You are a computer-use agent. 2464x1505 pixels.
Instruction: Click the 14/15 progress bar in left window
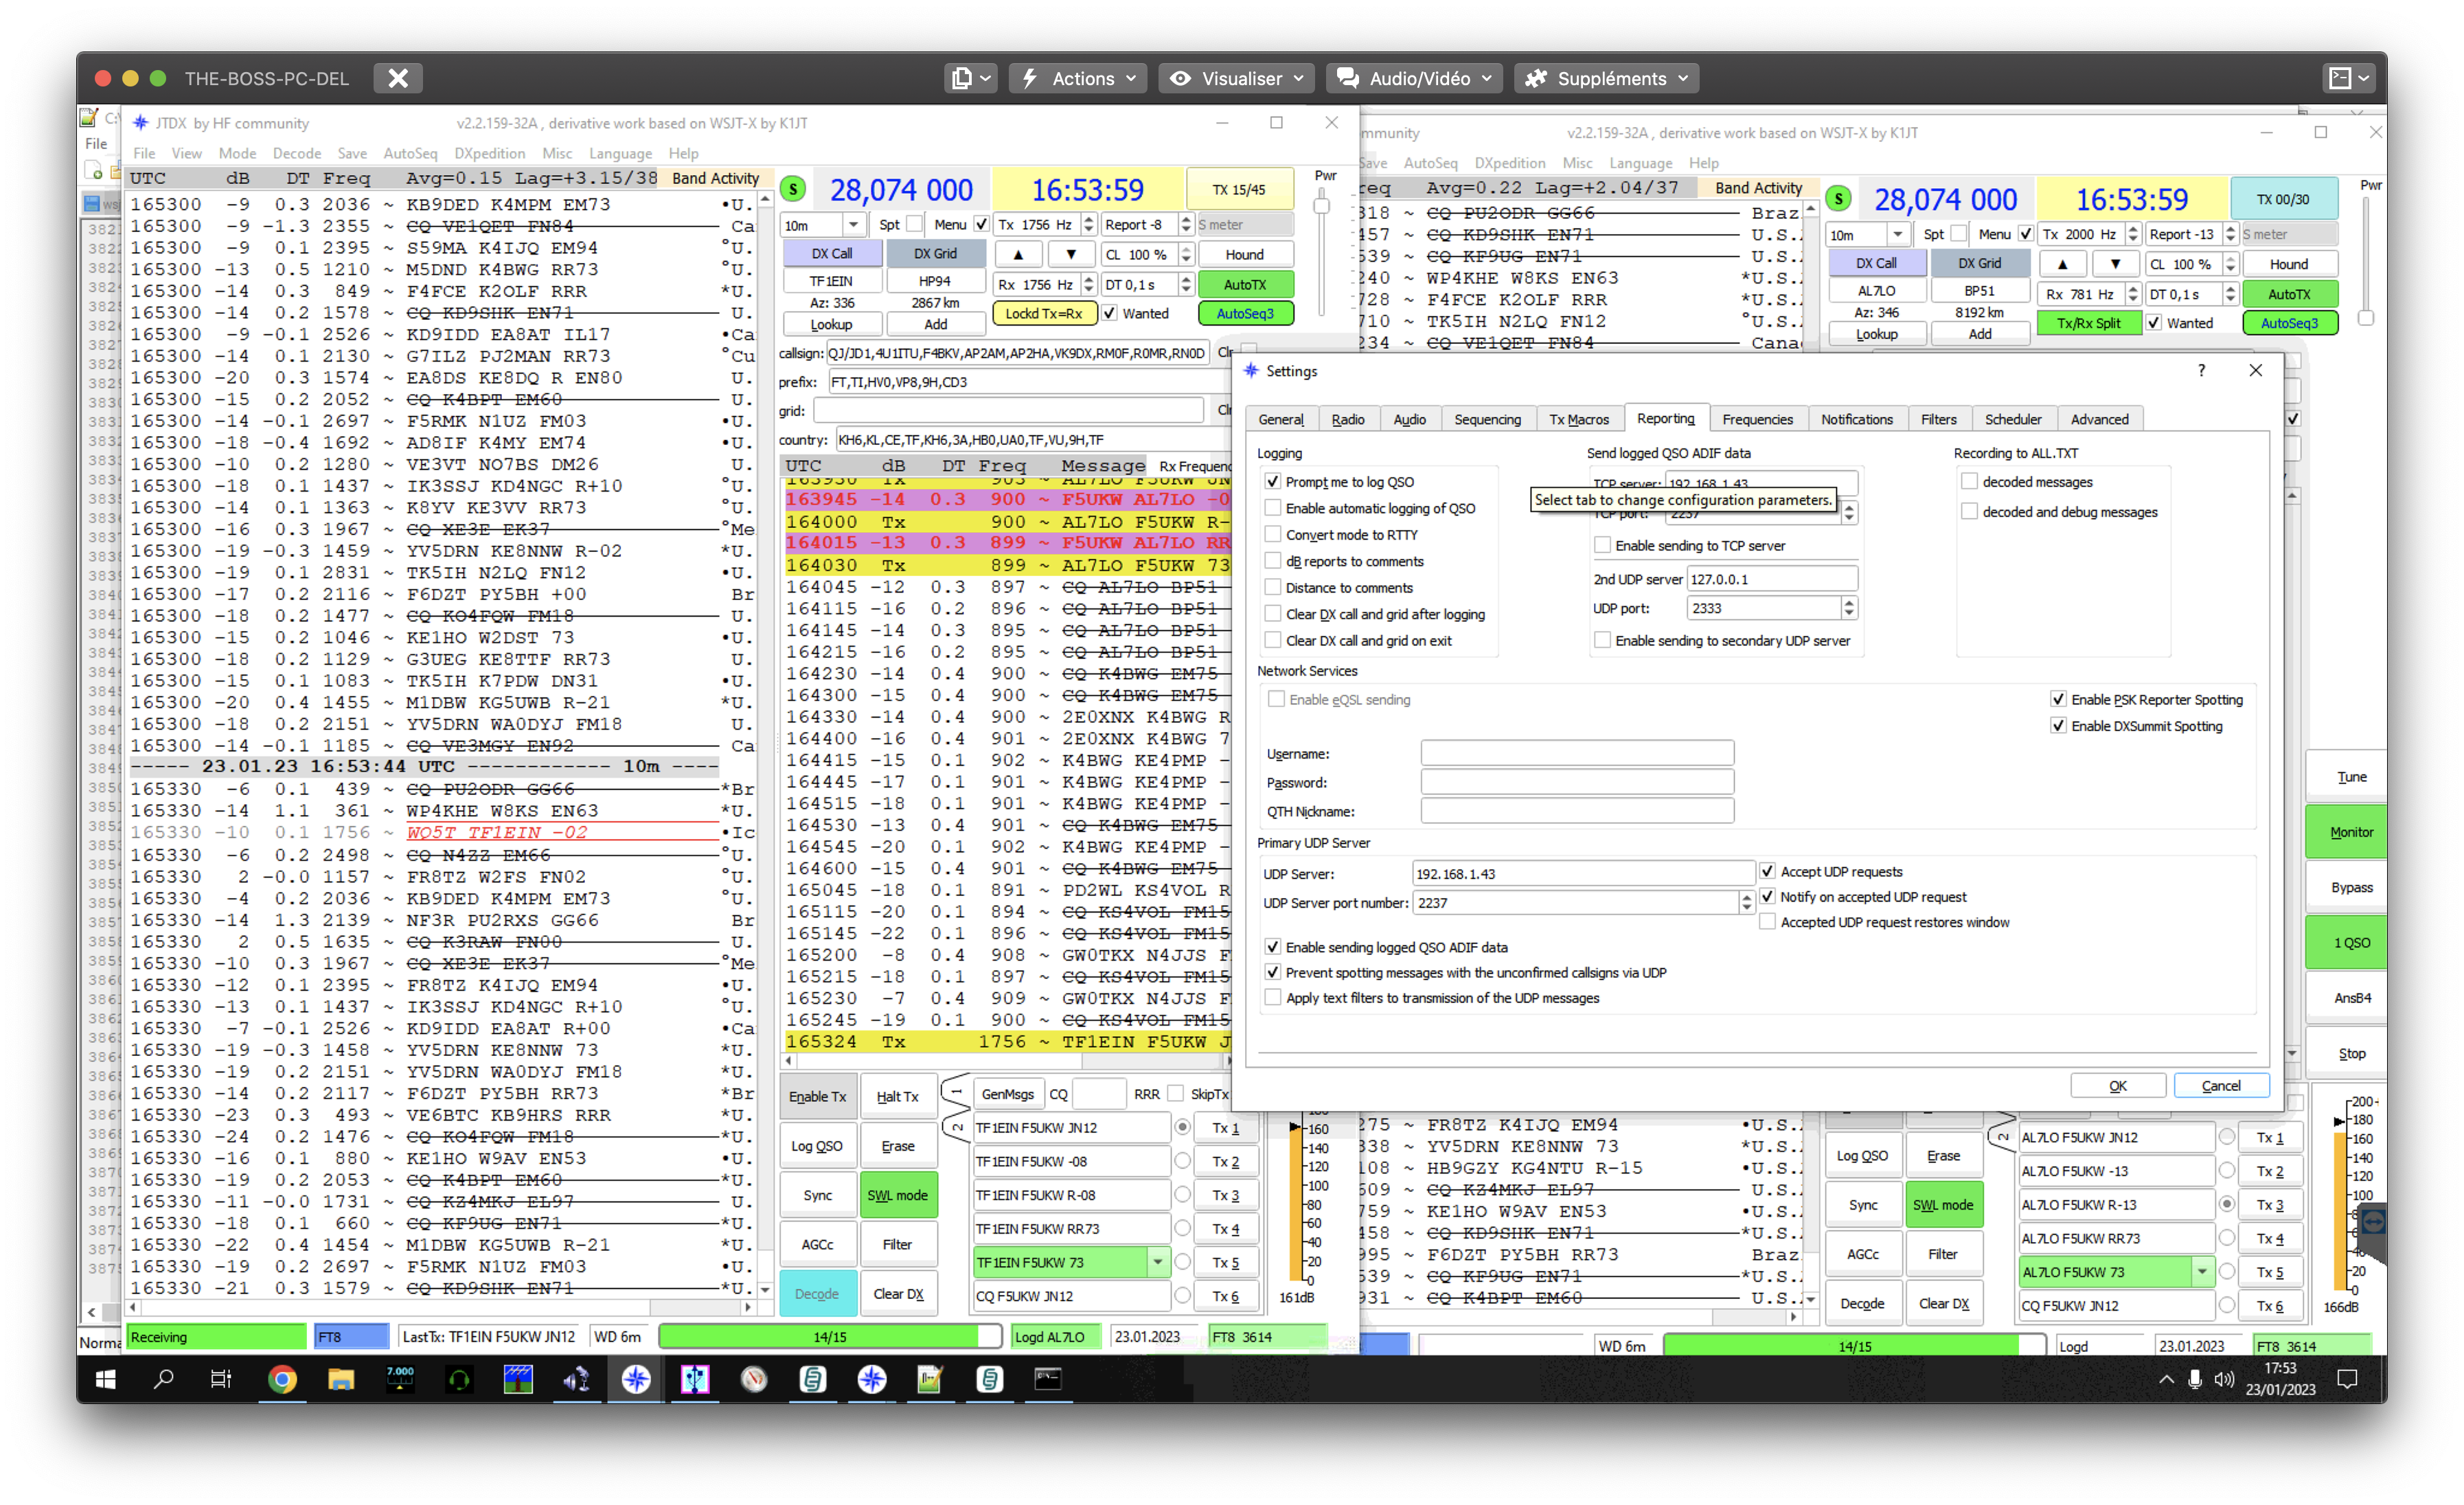point(830,1337)
